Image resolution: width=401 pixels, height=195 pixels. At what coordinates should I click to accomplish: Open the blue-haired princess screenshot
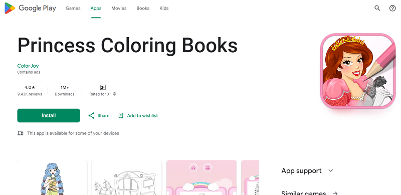pos(52,177)
